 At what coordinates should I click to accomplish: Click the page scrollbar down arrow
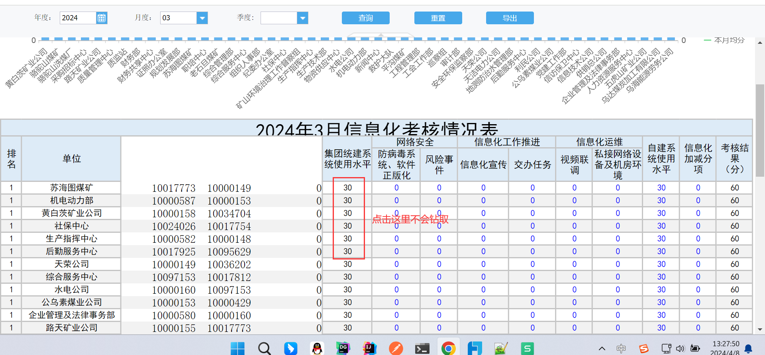(760, 330)
